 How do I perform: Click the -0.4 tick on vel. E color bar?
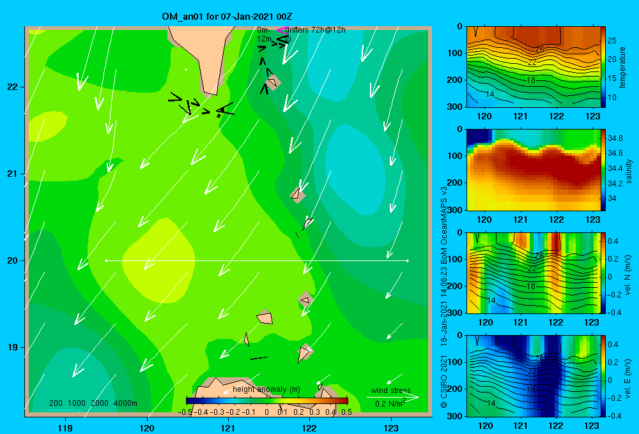(x=614, y=415)
